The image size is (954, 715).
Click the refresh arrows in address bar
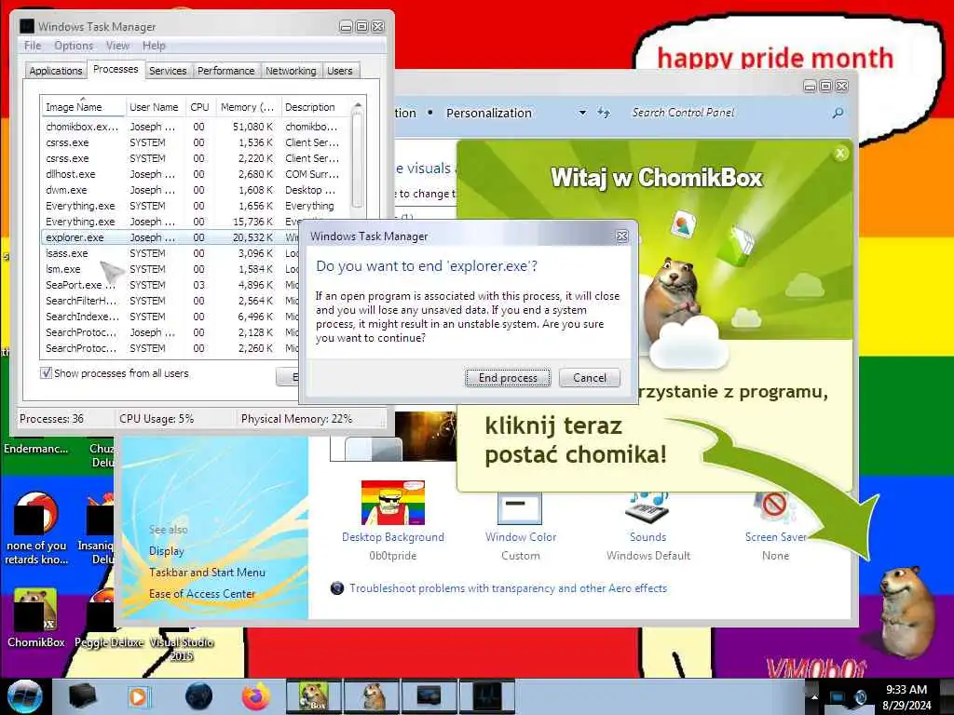(603, 113)
